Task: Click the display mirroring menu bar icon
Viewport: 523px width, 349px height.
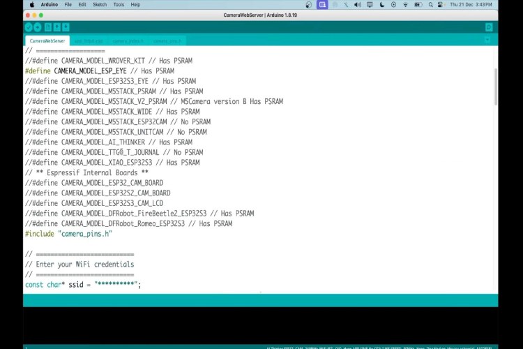Action: (370, 5)
